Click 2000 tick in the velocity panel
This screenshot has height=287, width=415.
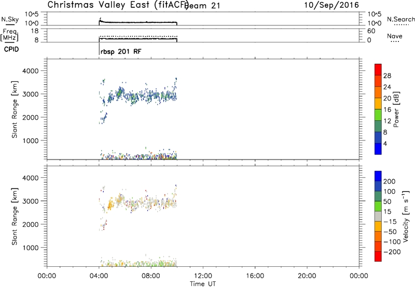pyautogui.click(x=31, y=224)
